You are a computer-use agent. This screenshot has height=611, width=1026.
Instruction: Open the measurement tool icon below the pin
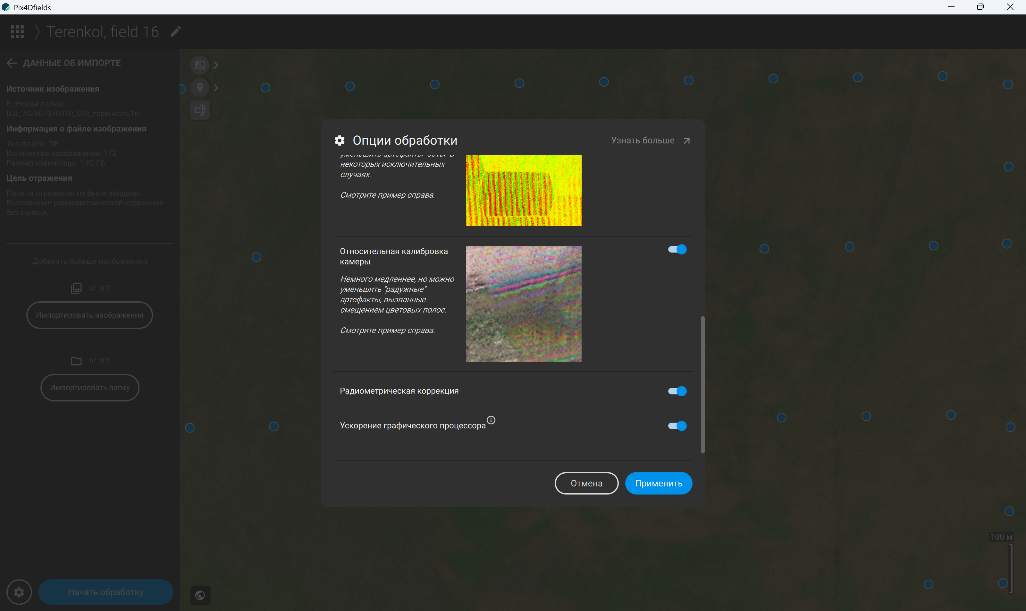tap(200, 110)
